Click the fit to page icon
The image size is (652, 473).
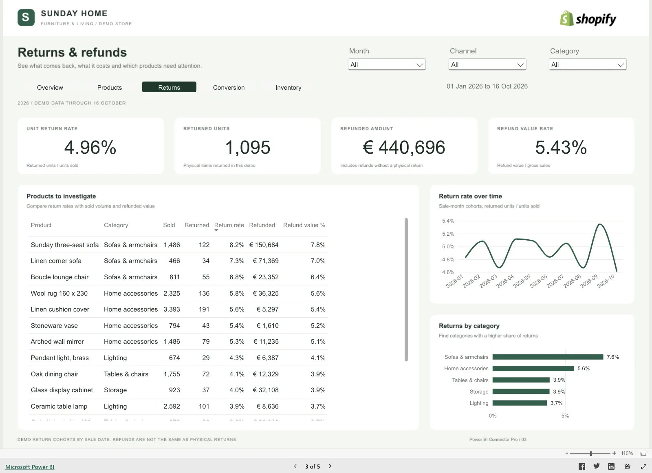(643, 453)
